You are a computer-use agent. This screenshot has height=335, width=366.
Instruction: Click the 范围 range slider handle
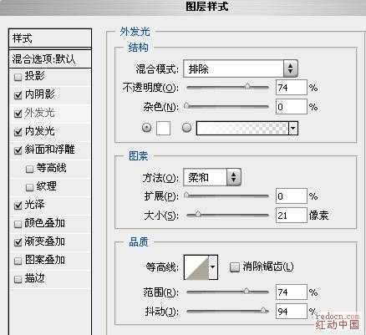coord(247,291)
